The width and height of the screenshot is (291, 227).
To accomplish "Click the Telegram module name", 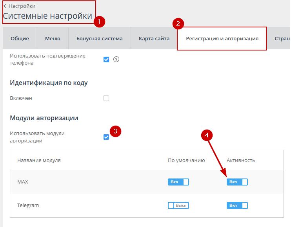I will (28, 205).
